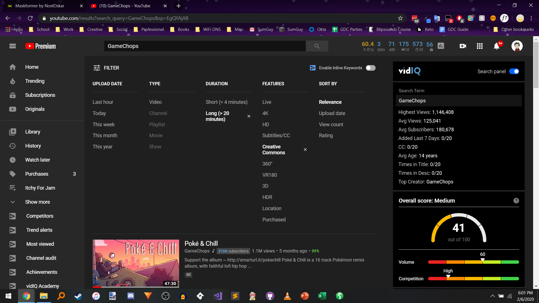Open the Okta bookmark
The image size is (539, 303).
pos(318,29)
